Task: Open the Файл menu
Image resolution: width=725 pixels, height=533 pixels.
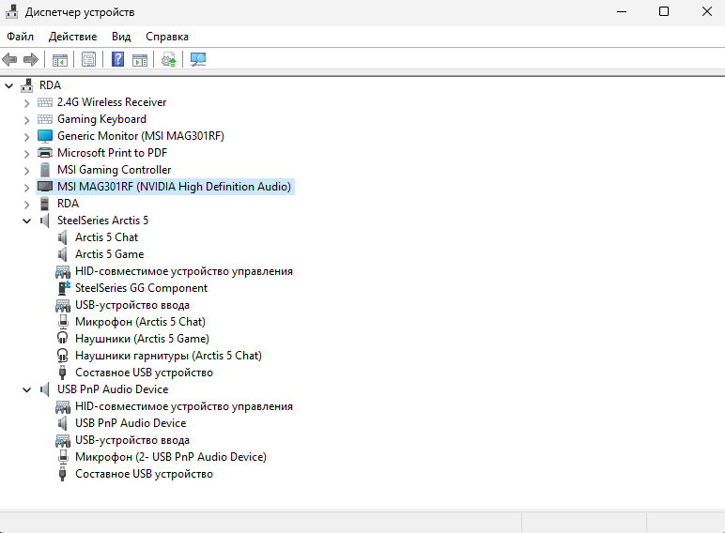Action: (21, 37)
